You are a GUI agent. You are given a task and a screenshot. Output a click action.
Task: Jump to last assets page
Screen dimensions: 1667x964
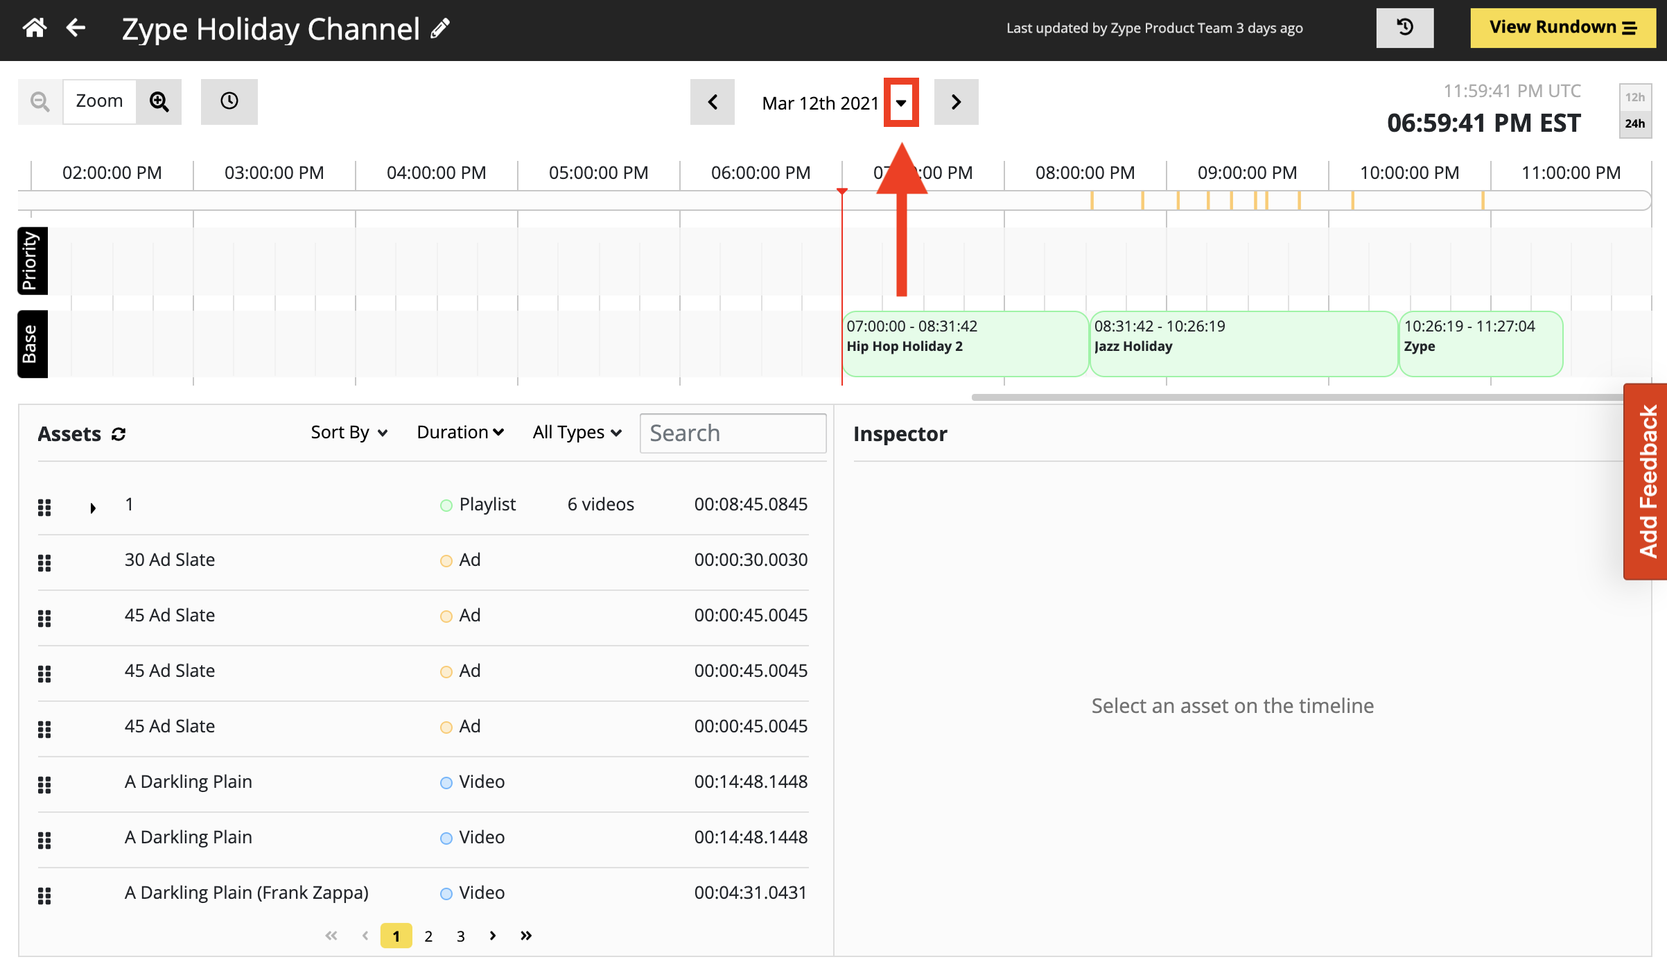(x=526, y=936)
